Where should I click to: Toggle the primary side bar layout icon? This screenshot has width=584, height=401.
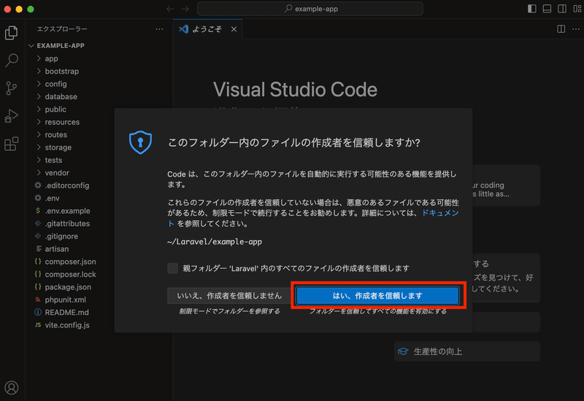coord(532,9)
